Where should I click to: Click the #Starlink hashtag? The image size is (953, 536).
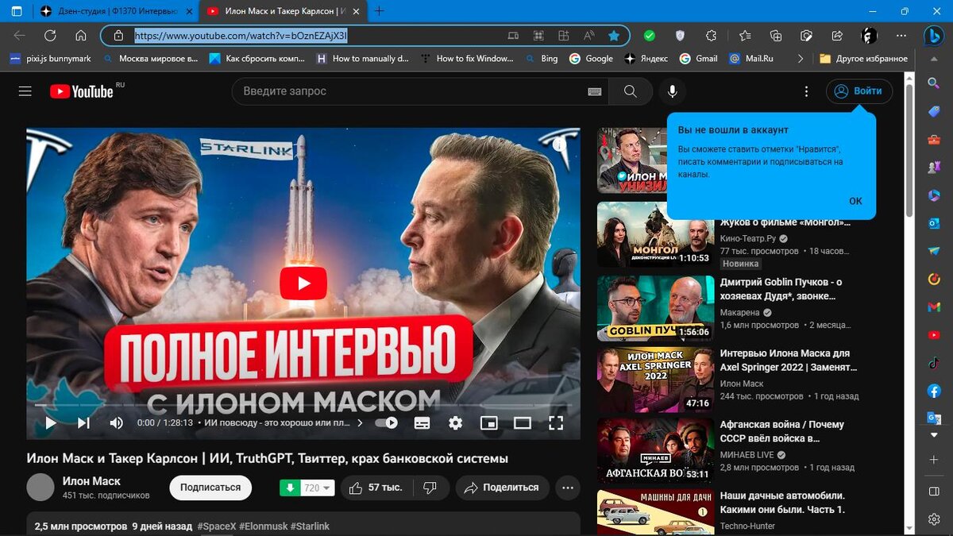pyautogui.click(x=310, y=526)
